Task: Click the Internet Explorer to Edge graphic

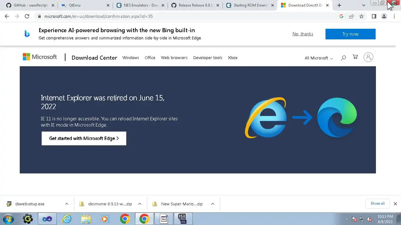Action: click(x=301, y=117)
